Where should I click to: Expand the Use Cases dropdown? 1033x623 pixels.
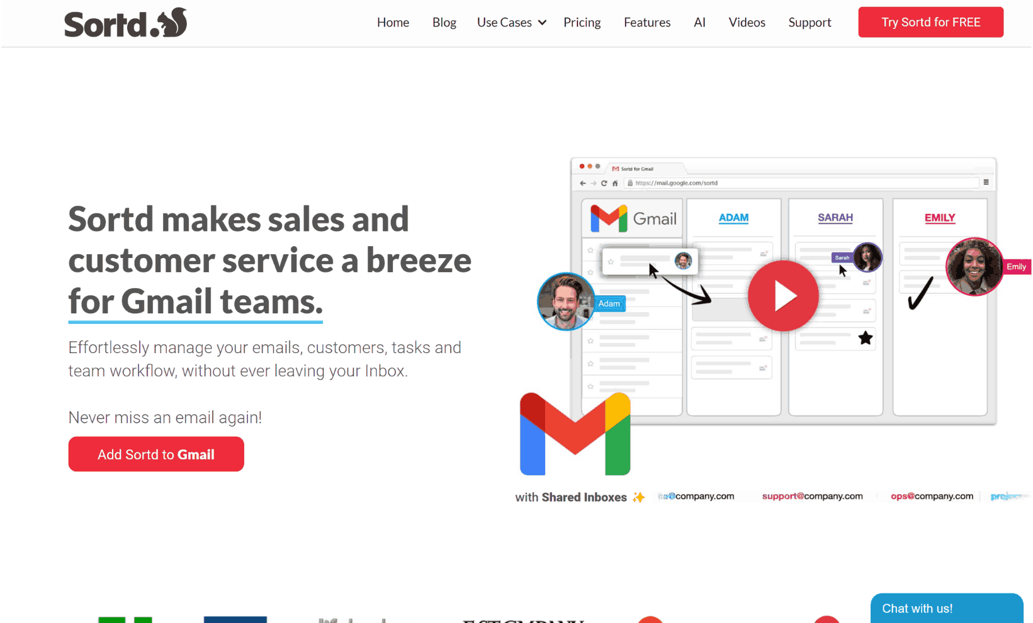coord(511,23)
